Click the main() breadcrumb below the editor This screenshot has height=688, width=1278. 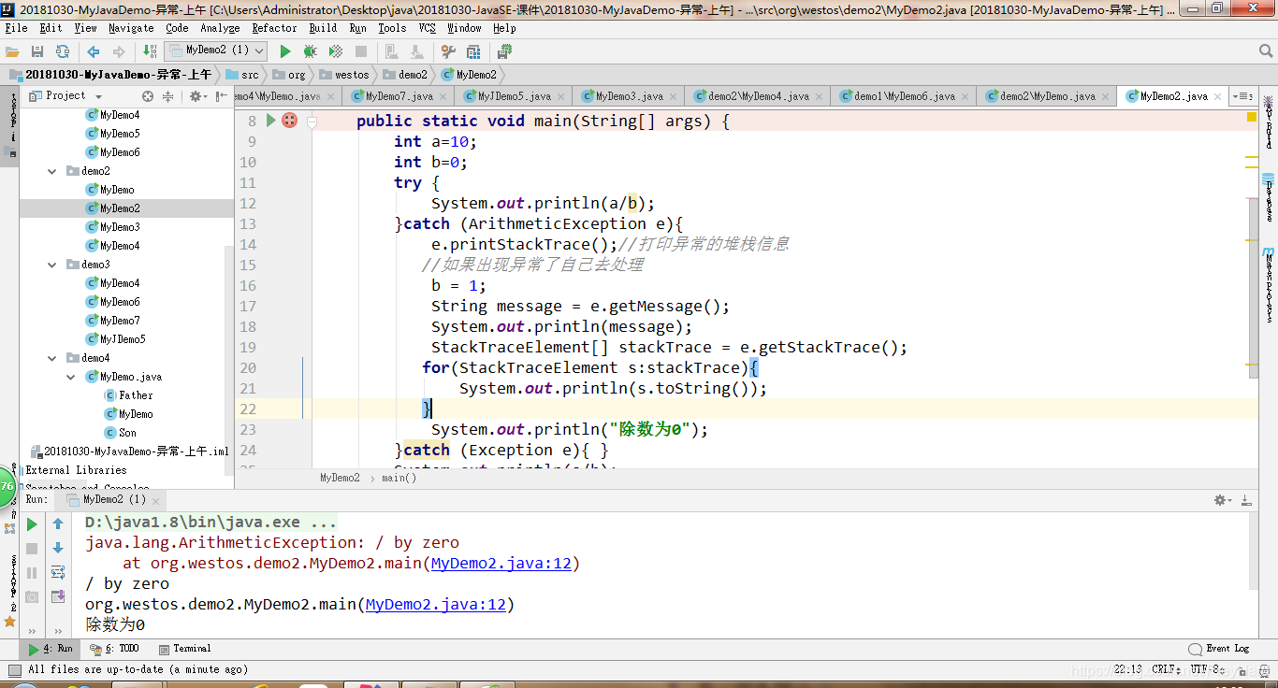point(399,478)
